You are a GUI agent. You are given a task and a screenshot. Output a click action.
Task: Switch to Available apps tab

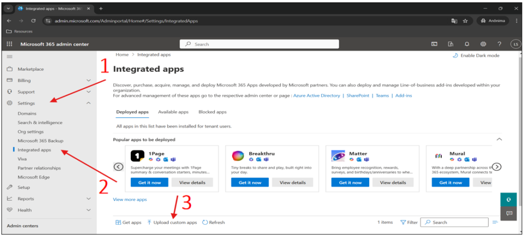point(173,112)
